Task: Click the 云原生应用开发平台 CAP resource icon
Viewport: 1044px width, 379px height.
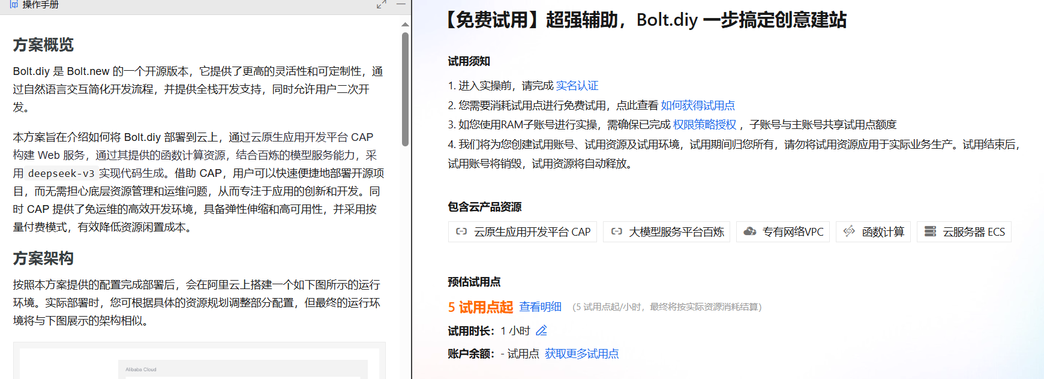Action: pos(461,231)
